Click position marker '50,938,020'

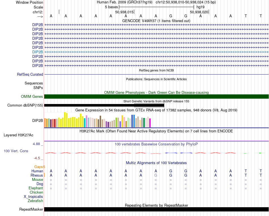tap(199, 12)
